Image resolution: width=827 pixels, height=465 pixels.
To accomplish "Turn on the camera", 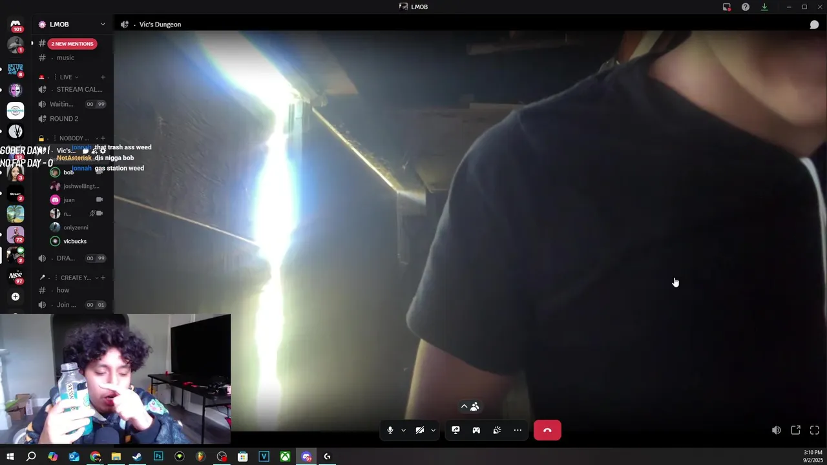I will coord(419,430).
